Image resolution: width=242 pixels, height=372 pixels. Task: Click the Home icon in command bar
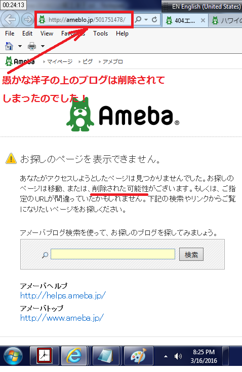[x=9, y=46]
